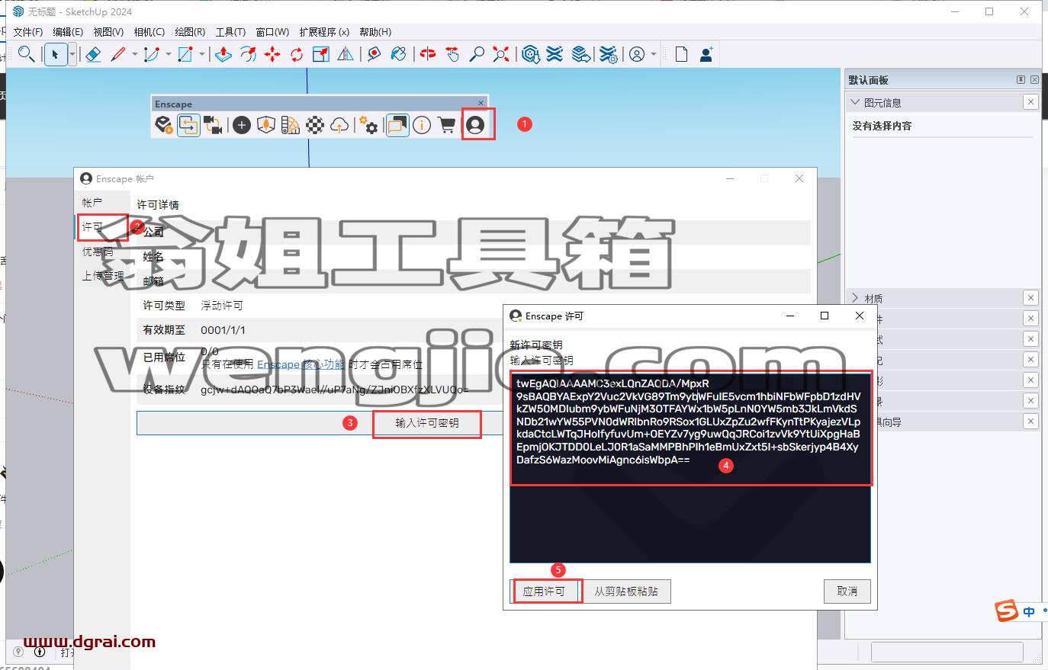Choose the Push/Pull tool
Image resolution: width=1048 pixels, height=670 pixels.
223,54
